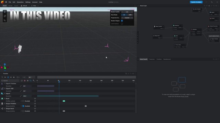Screen dimensions: 220x123
Task: Enable Burst Emitter activity checkbox
Action: pyautogui.click(x=23, y=101)
